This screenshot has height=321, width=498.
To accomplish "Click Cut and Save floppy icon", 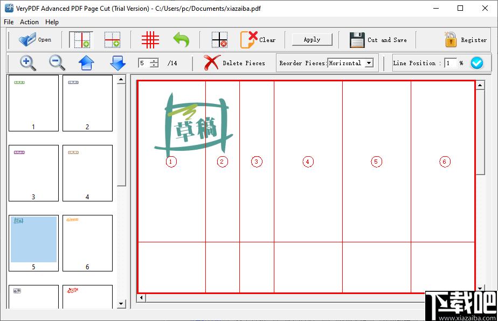I will coord(357,40).
